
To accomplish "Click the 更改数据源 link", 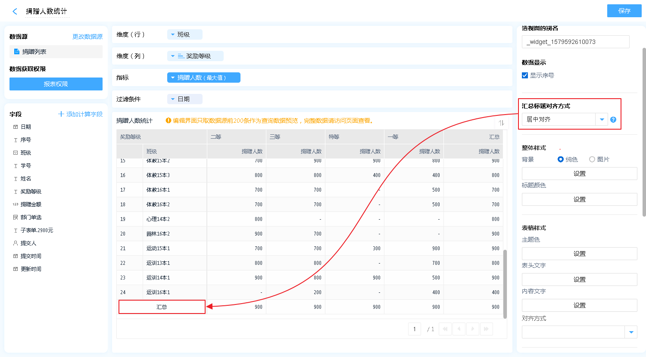I will (x=87, y=37).
